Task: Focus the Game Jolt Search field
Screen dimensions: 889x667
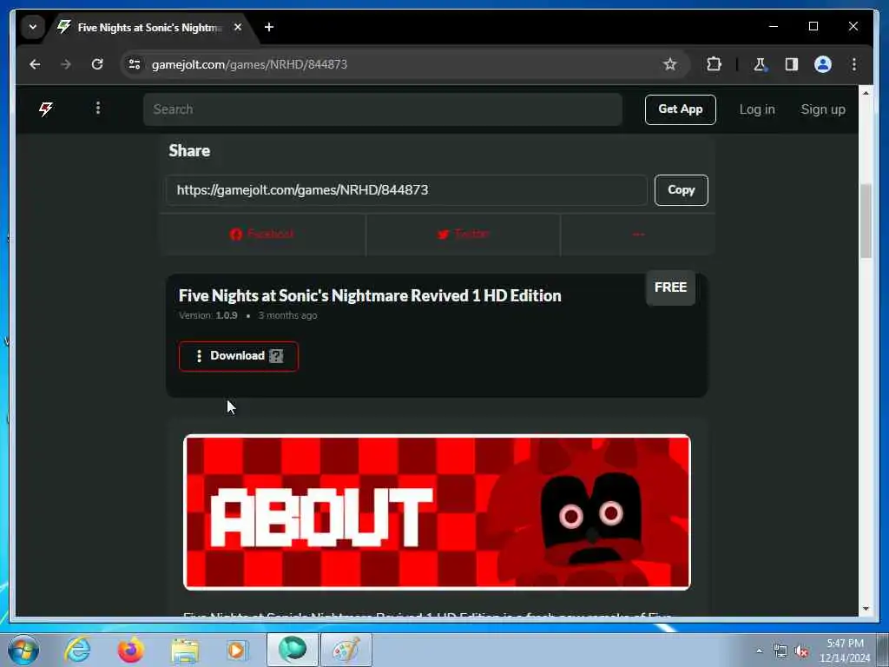Action: pyautogui.click(x=383, y=109)
